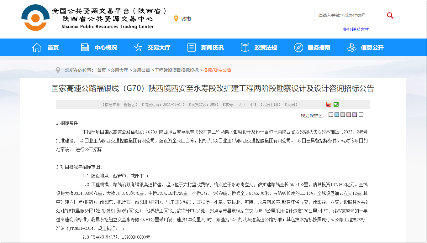Screen dimensions: 427x243
Task: Open the 中心概况 menu item
Action: coord(106,48)
